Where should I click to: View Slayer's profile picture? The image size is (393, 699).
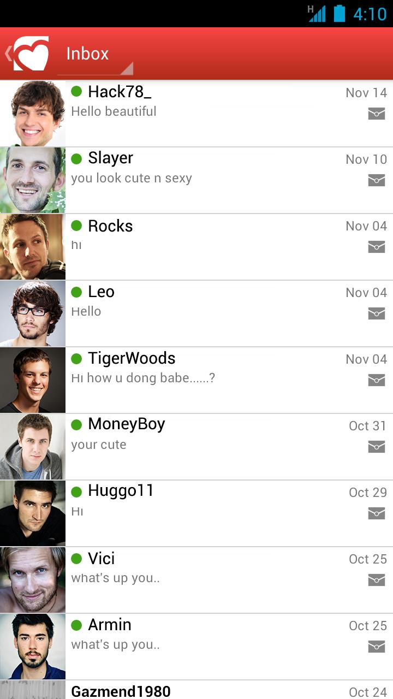(x=33, y=180)
